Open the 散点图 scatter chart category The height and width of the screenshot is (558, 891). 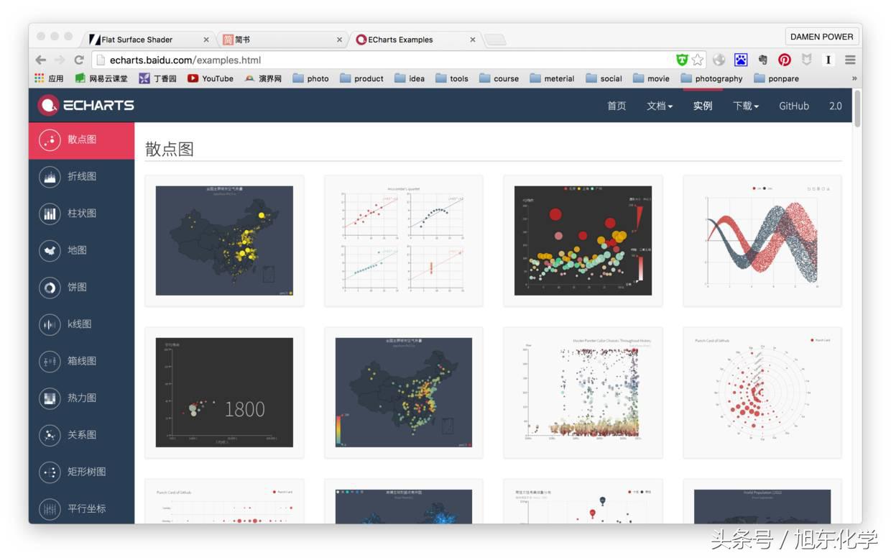(81, 139)
